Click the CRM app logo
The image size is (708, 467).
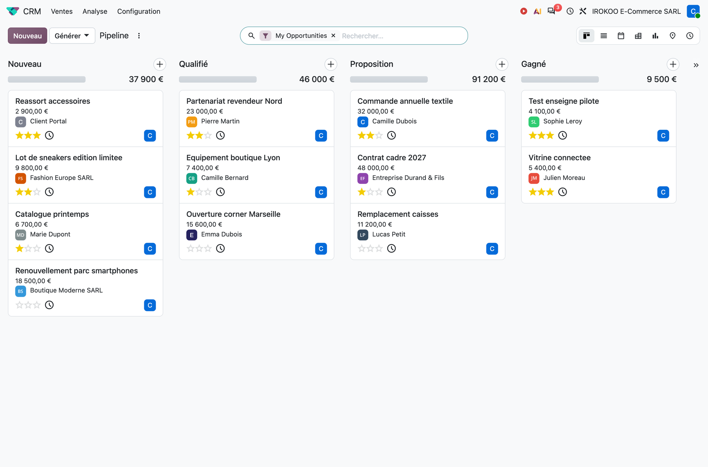[x=13, y=11]
